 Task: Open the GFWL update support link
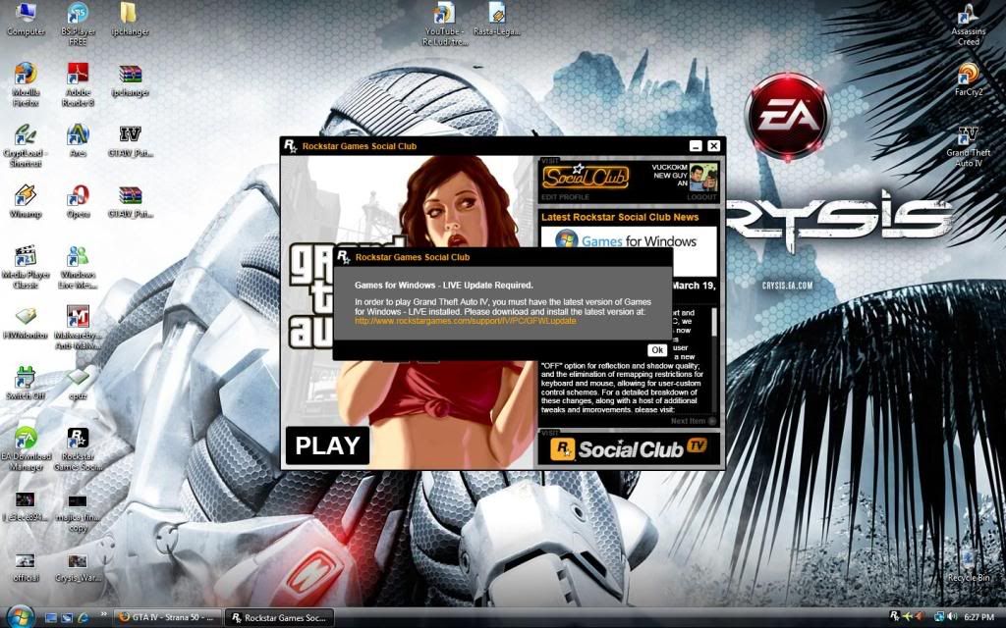click(465, 321)
